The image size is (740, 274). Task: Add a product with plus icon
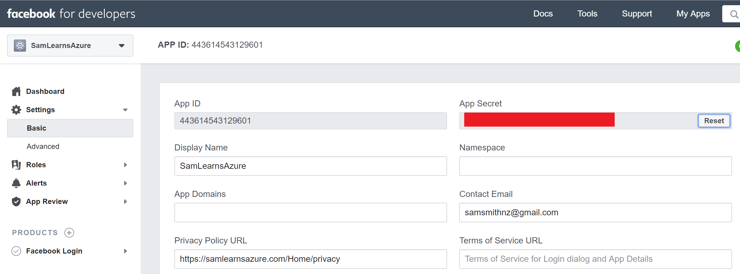click(x=69, y=233)
